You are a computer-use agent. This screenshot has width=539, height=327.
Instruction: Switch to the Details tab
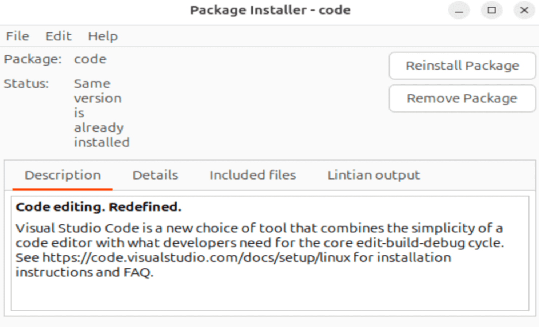(155, 175)
